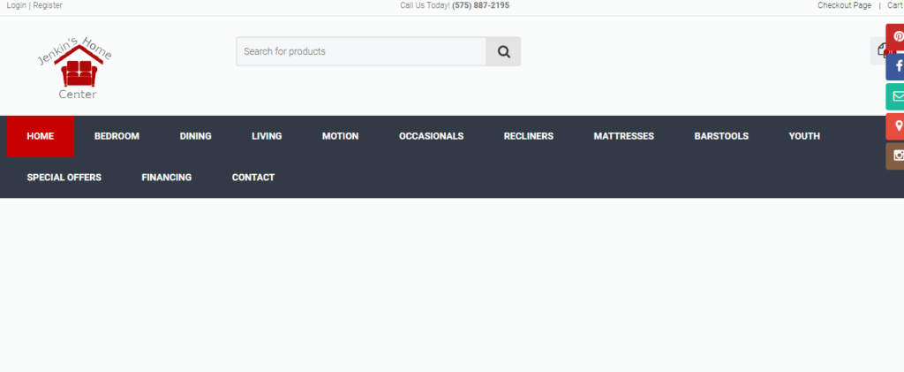Viewport: 904px width, 372px height.
Task: Open the Pinterest social link
Action: 897,38
